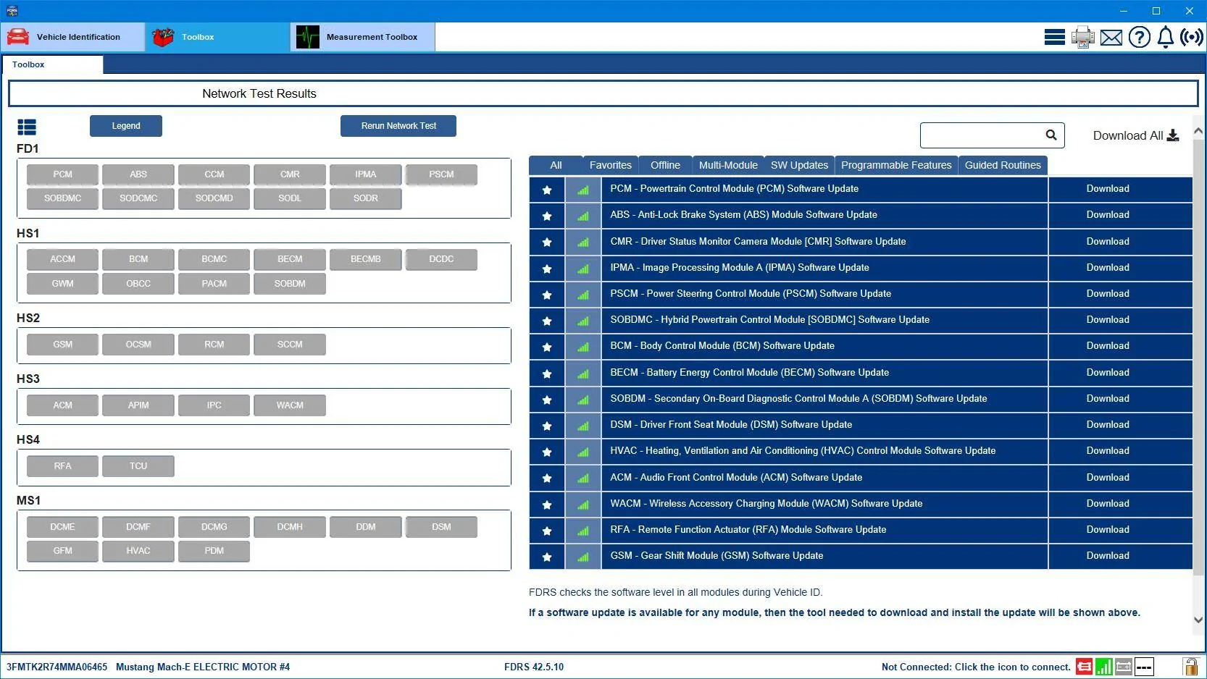The image size is (1207, 679).
Task: Open the question mark help icon
Action: (1140, 37)
